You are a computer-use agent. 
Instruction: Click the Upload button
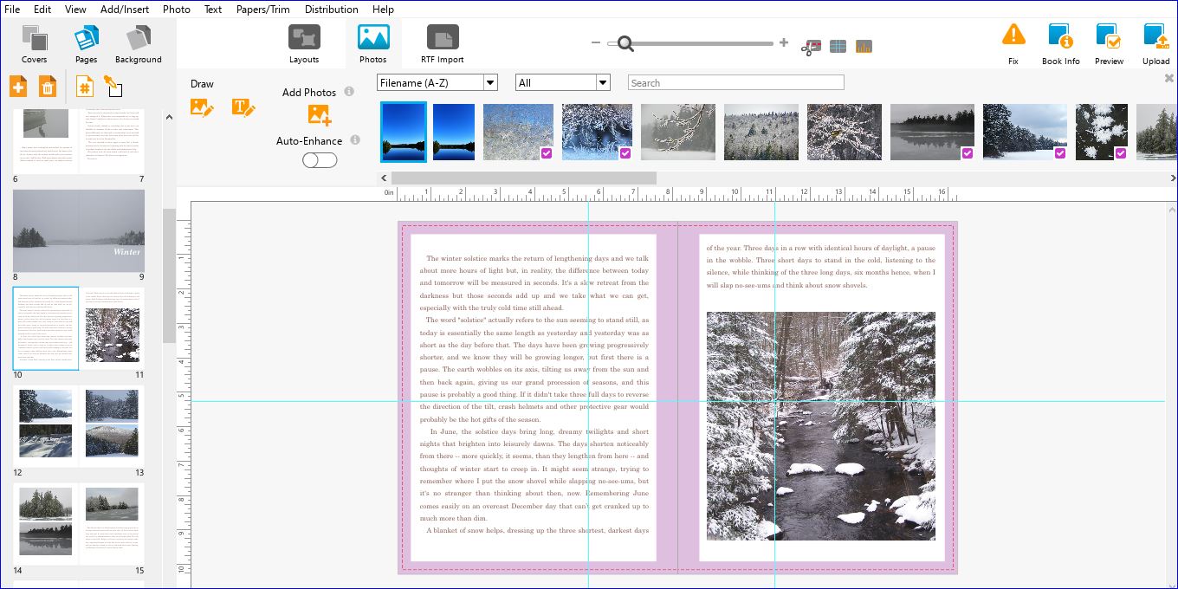coord(1155,43)
